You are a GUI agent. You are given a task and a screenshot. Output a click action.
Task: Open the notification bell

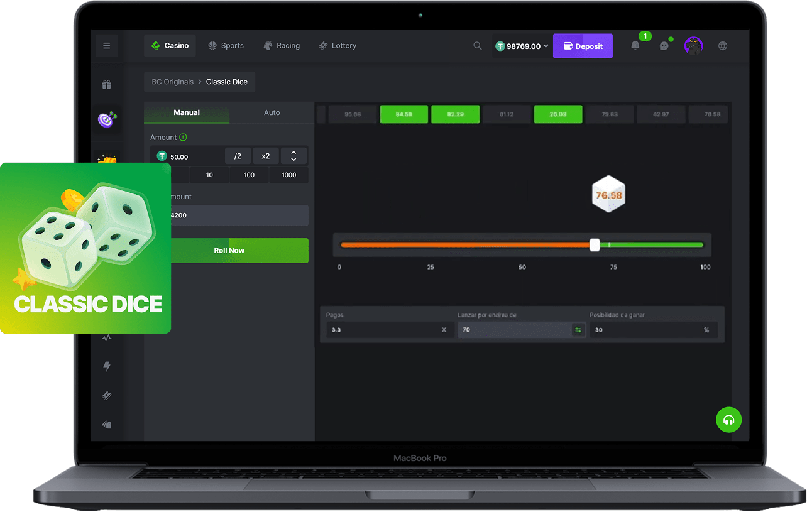point(635,46)
